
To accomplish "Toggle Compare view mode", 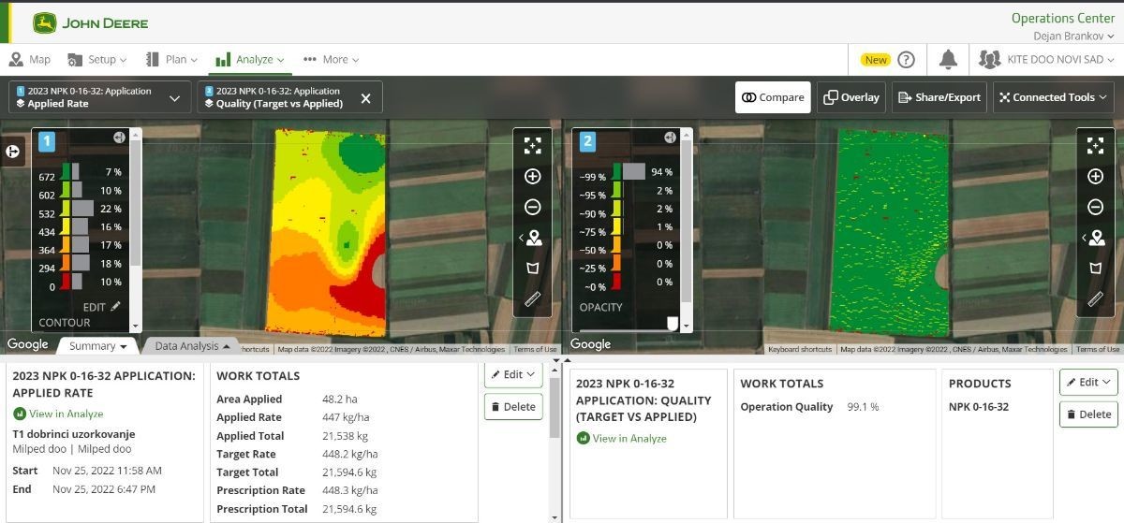I will click(773, 97).
